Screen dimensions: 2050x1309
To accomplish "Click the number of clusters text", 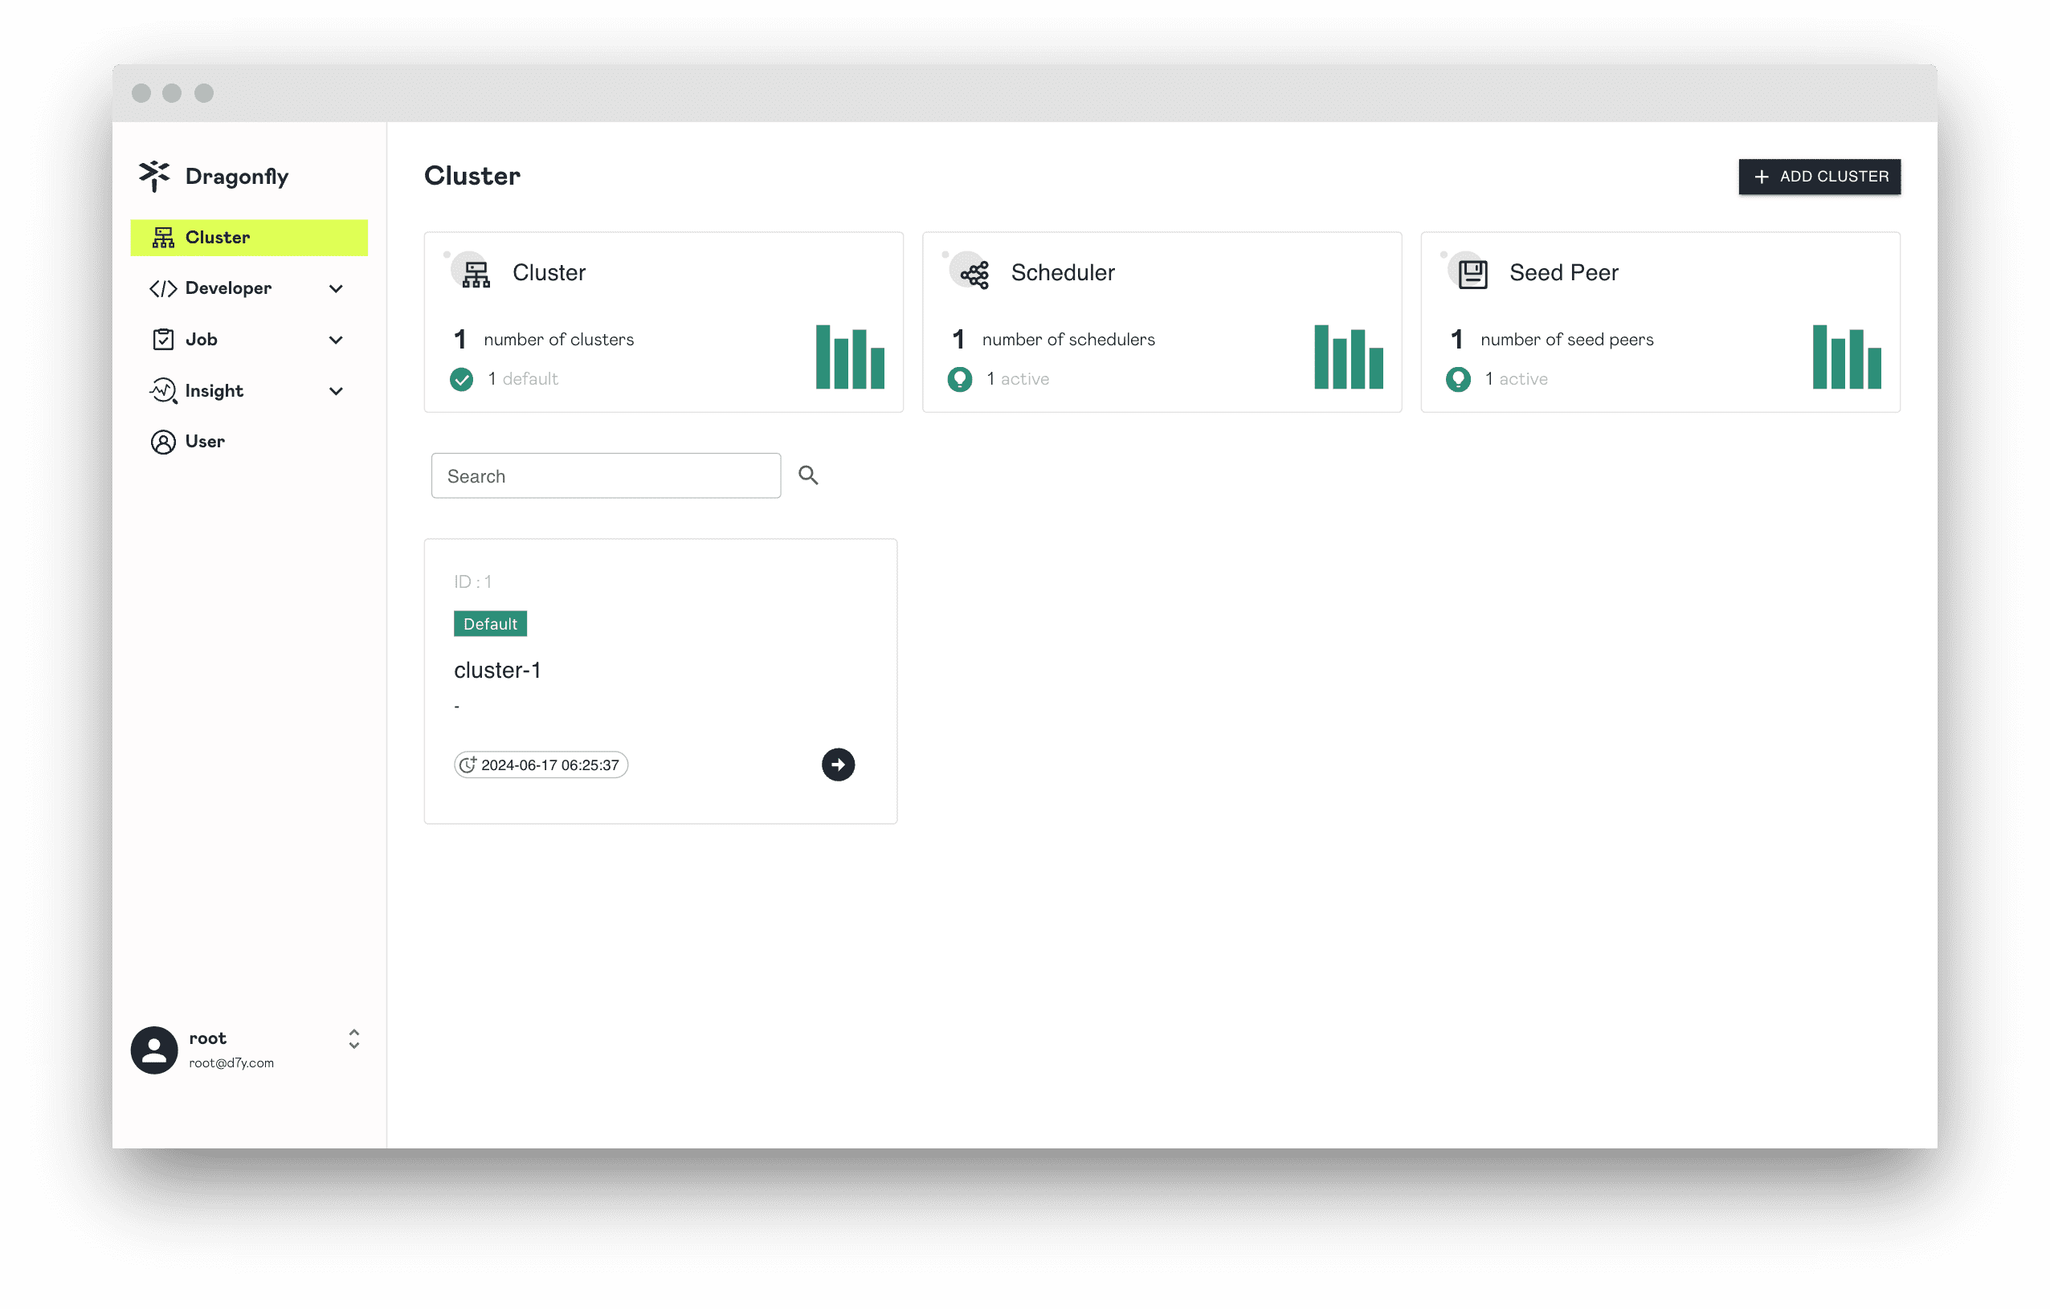I will tap(559, 340).
